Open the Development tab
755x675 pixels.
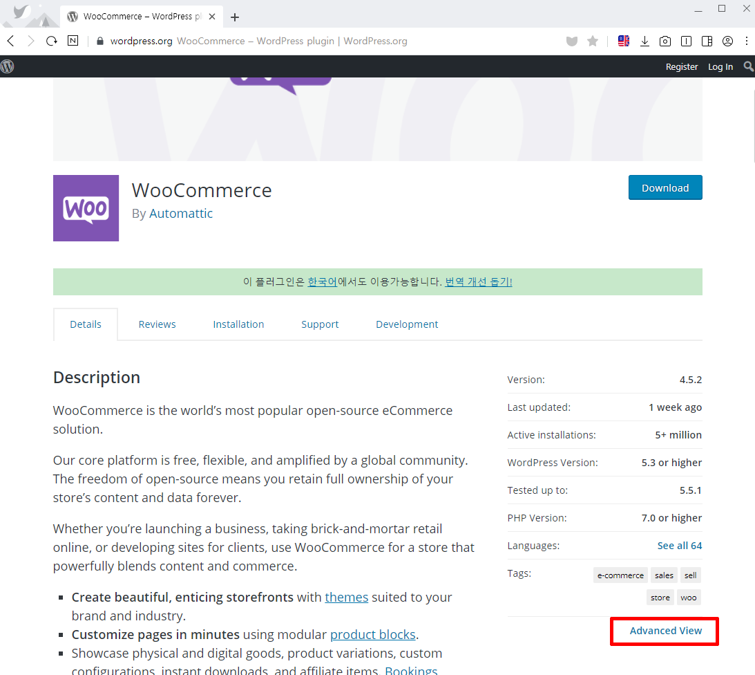pyautogui.click(x=407, y=324)
